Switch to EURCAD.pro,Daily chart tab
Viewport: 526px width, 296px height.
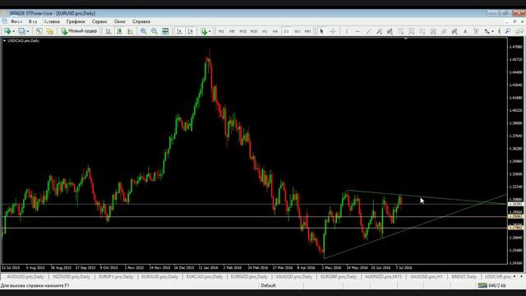click(205, 276)
